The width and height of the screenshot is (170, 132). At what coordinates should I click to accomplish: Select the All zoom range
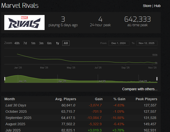coord(66,43)
